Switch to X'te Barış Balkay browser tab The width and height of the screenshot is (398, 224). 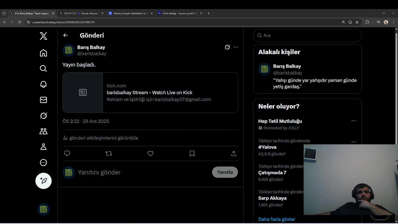click(32, 13)
